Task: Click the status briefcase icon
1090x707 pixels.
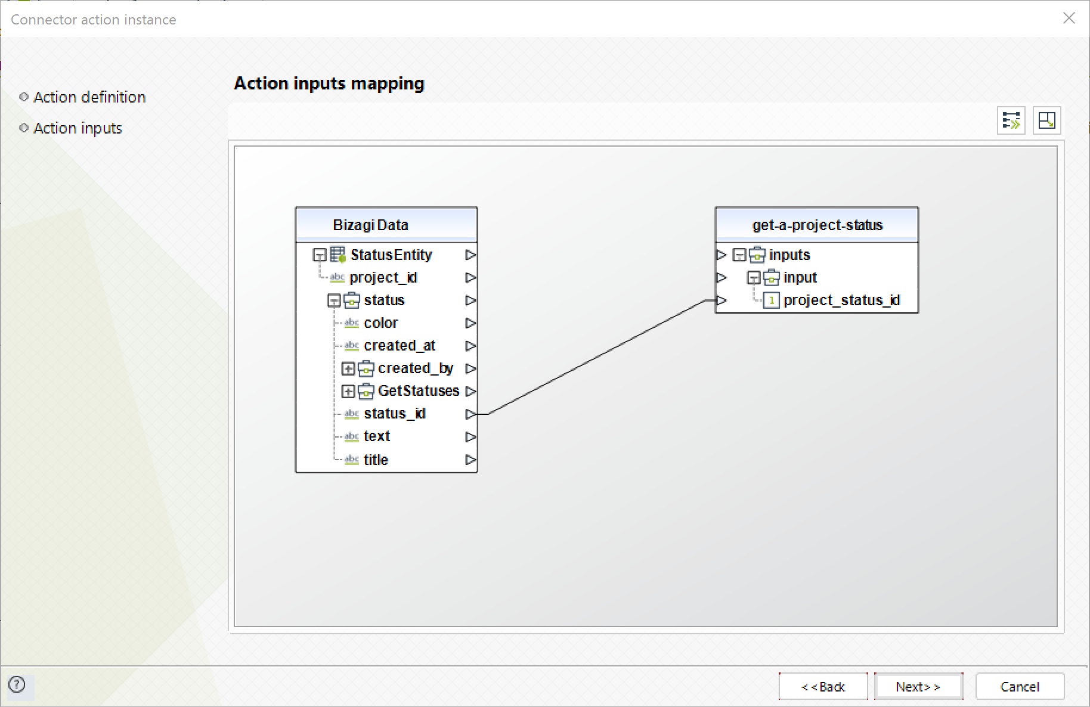Action: [352, 300]
